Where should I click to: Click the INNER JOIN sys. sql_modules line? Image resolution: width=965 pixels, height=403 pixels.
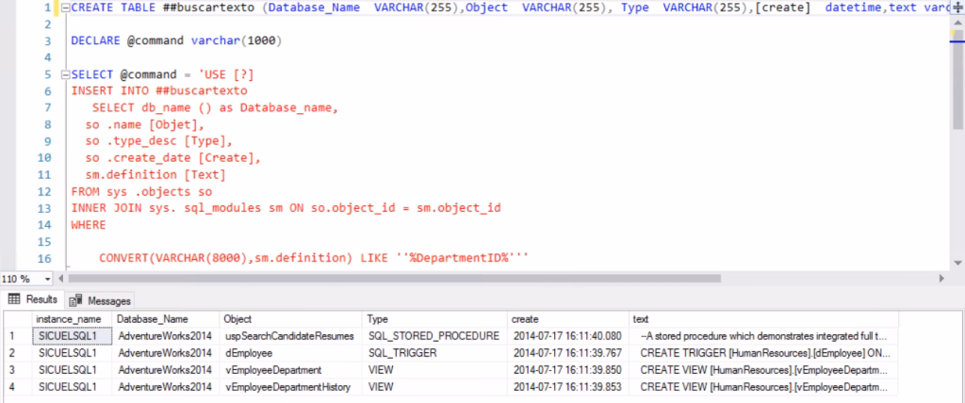pyautogui.click(x=286, y=208)
